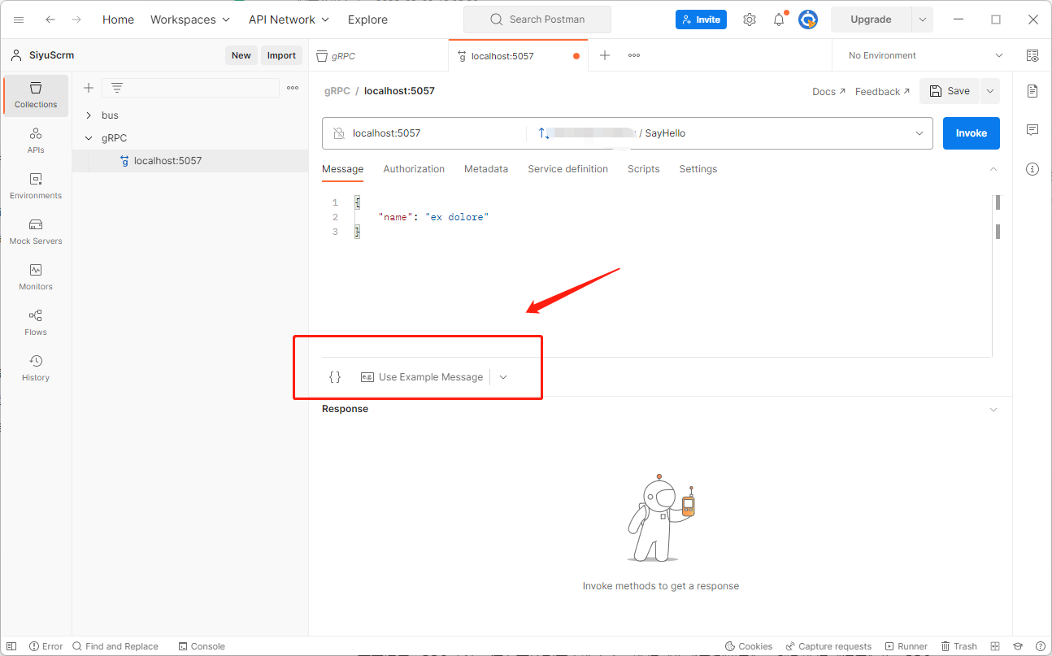
Task: Switch to the Service definition tab
Action: 568,169
